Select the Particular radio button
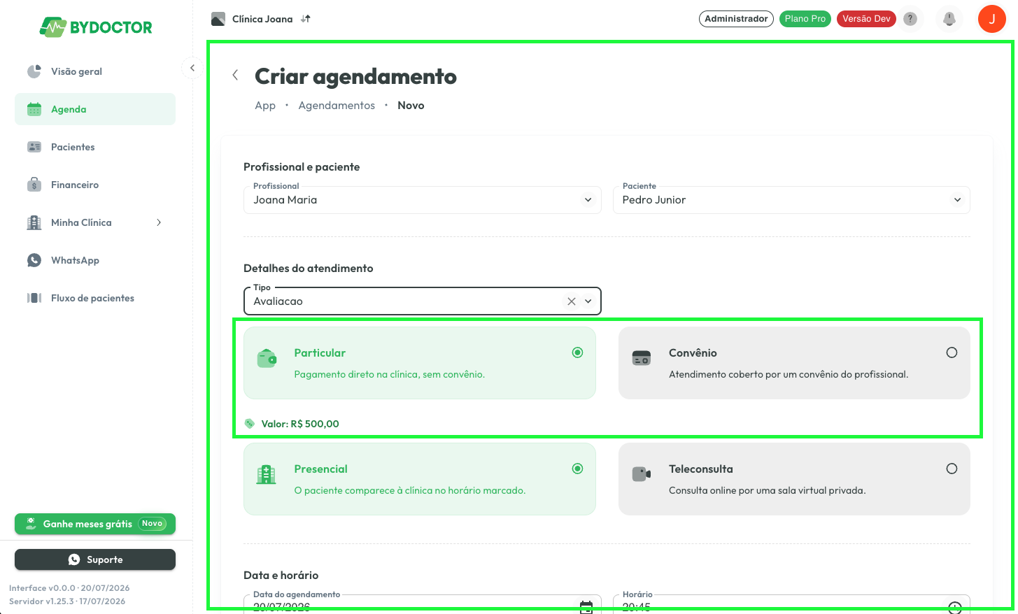1018x614 pixels. pos(577,352)
